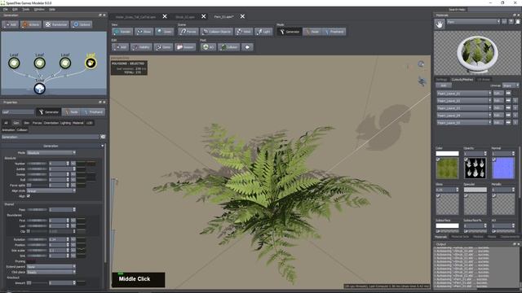Click the Rotation property slider

(x=37, y=239)
